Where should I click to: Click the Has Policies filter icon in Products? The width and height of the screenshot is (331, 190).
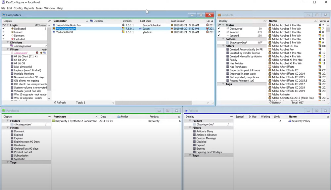click(228, 63)
